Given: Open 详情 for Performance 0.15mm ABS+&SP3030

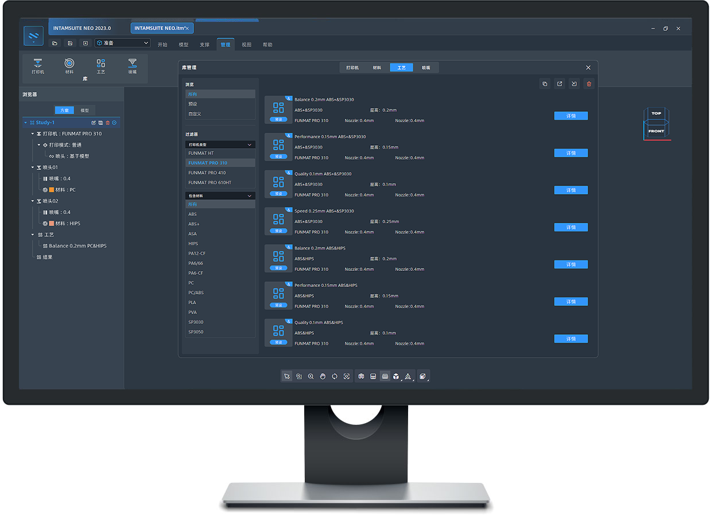Looking at the screenshot, I should [571, 153].
